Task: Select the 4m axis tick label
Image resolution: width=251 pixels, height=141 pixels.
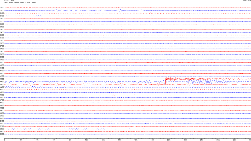Action: click(37, 140)
